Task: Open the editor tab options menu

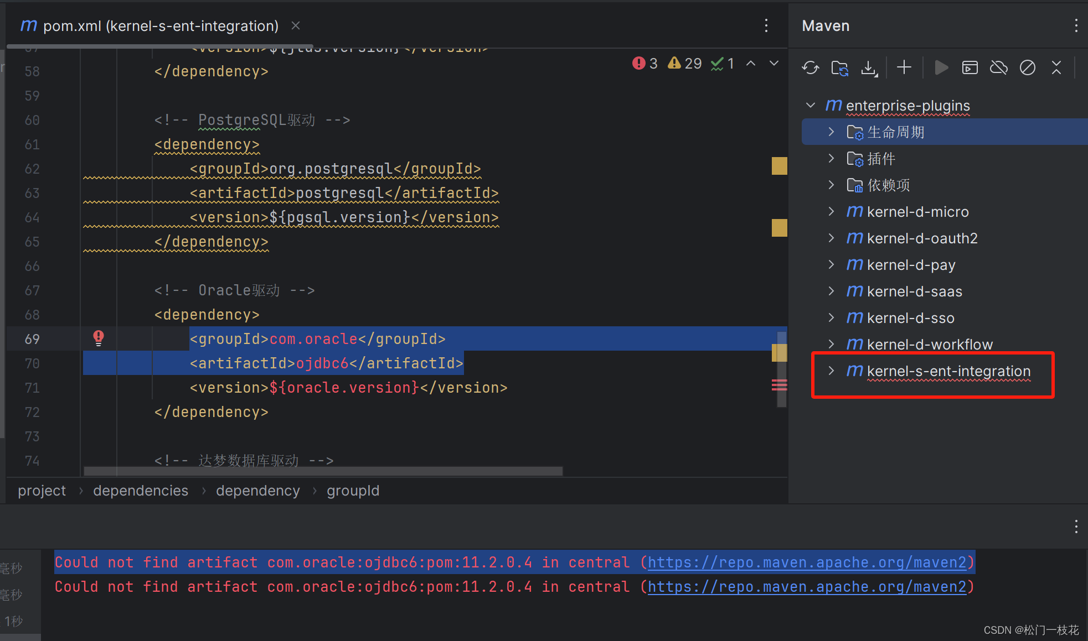Action: click(766, 25)
